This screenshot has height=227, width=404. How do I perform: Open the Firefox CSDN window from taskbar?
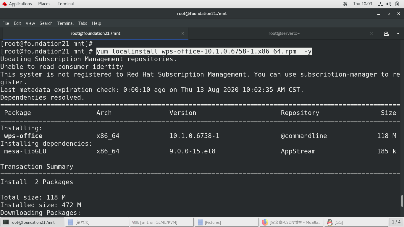click(x=291, y=222)
